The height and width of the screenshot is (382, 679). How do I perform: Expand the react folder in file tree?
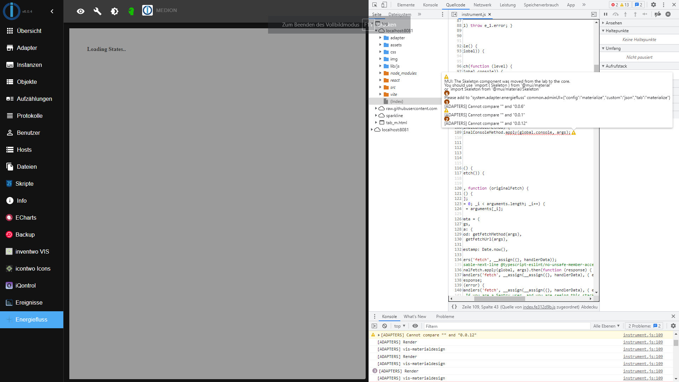[380, 80]
